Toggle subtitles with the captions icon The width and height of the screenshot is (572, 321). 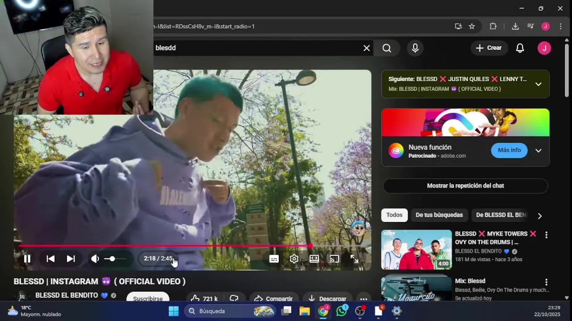point(274,259)
